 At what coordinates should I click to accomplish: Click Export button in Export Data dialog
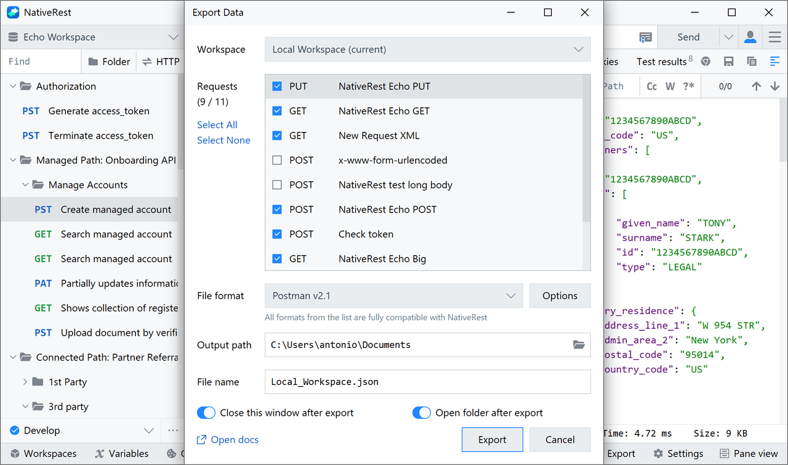pos(492,440)
